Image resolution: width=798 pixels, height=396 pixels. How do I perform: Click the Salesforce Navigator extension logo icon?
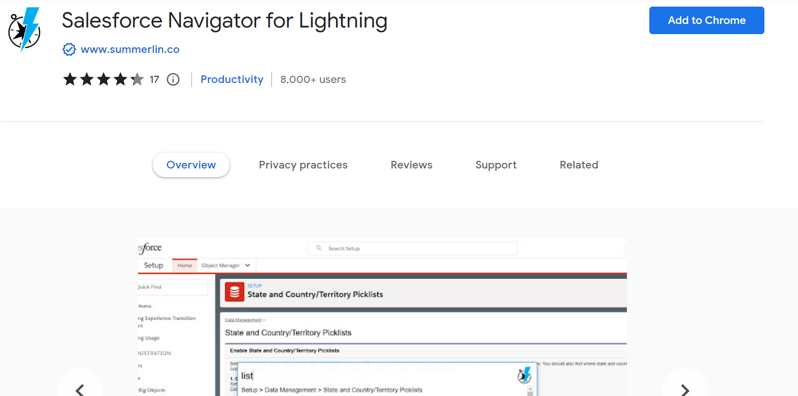point(24,30)
